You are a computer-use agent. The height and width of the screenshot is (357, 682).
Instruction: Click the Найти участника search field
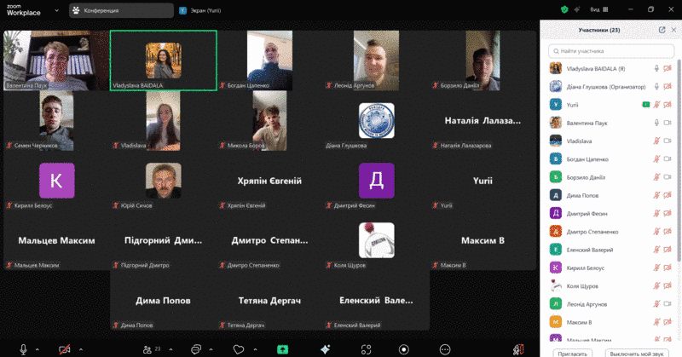610,51
